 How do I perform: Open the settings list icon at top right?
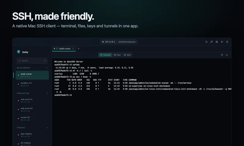click(227, 42)
